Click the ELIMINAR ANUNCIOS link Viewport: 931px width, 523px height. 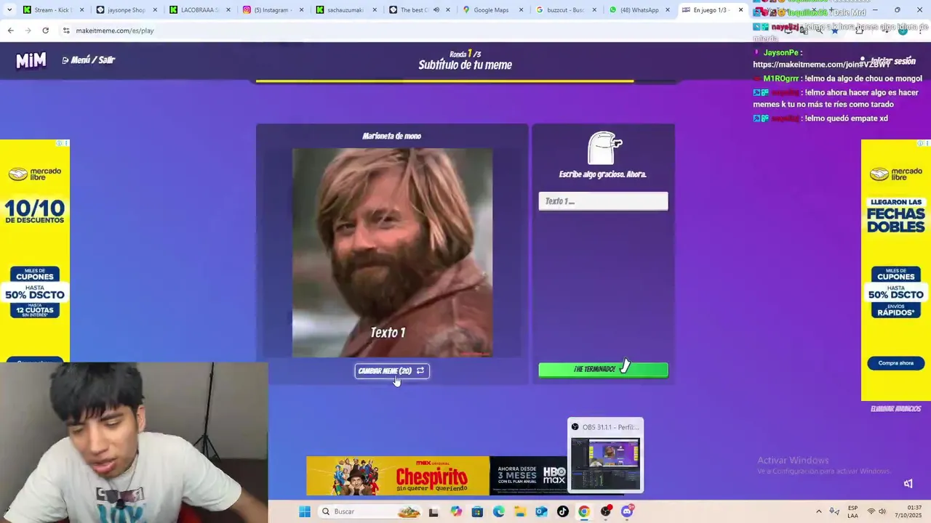pyautogui.click(x=895, y=409)
